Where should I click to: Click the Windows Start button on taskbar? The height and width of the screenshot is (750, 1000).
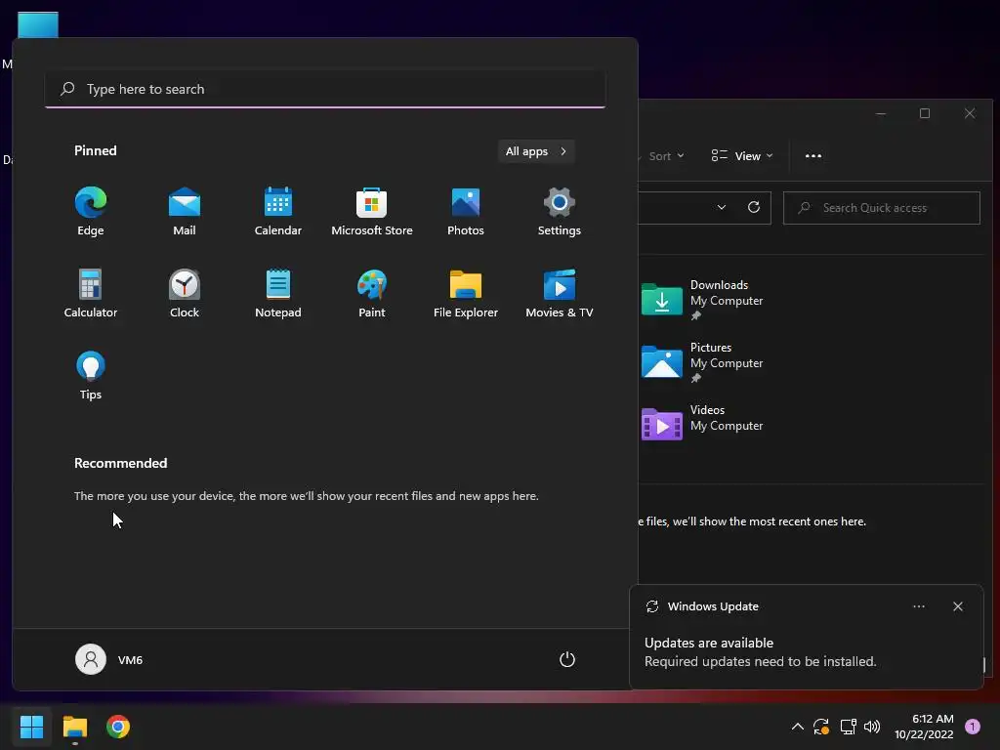[x=31, y=727]
